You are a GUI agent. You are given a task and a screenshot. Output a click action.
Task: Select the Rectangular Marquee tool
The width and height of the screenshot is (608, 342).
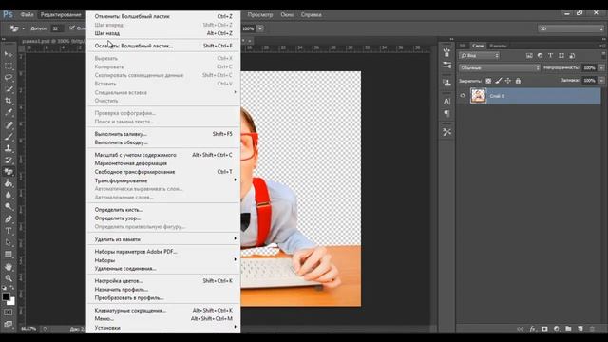9,66
